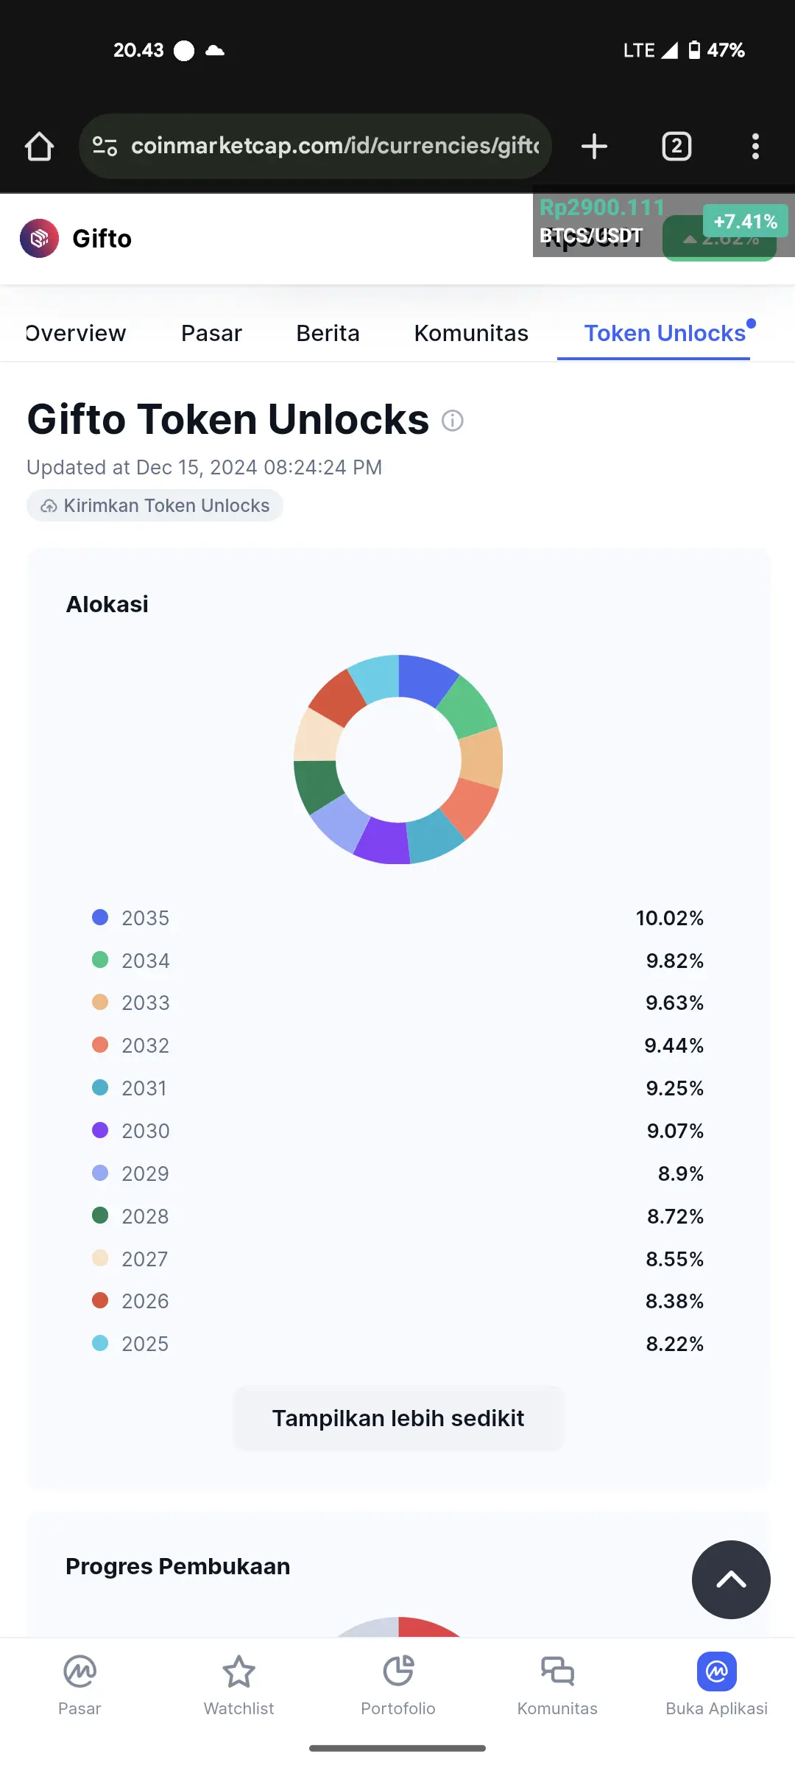Switch to the Overview tab
Viewport: 795px width, 1768px height.
click(x=76, y=333)
